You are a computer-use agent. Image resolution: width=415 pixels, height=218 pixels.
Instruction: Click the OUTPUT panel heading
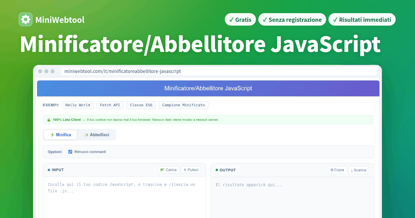[x=228, y=170]
